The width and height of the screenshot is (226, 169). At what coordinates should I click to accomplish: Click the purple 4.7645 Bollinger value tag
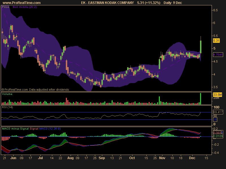218,55
